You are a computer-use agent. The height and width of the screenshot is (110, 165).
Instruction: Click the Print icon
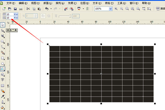(21, 9)
